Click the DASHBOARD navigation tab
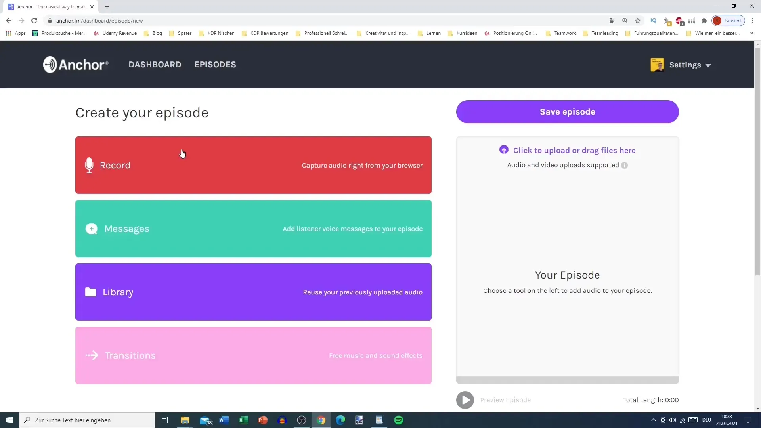This screenshot has width=761, height=428. pos(155,64)
